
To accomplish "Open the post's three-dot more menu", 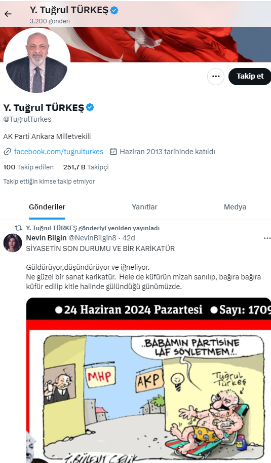I will point(267,238).
